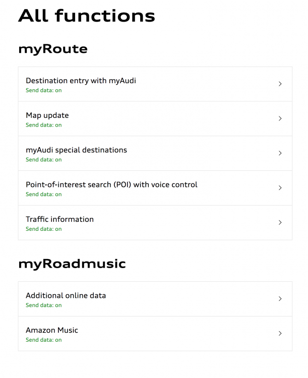
Task: Open the Destination entry with myAudi title
Action: [x=81, y=81]
